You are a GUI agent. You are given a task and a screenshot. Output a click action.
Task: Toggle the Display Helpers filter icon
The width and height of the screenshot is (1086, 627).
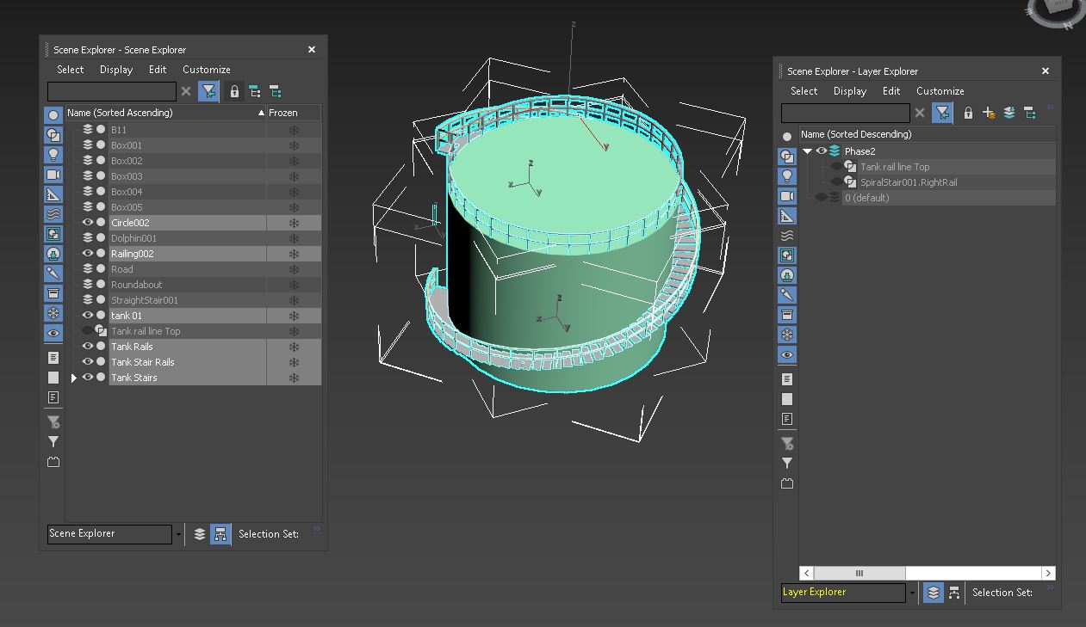coord(53,194)
